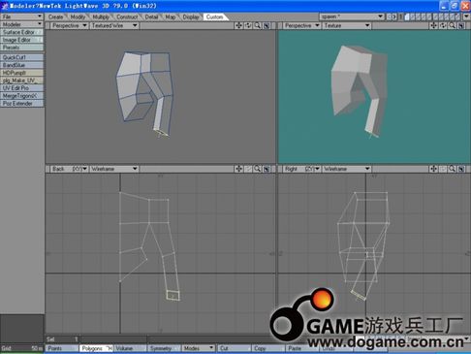Click zoom magnifier in teal Texture viewport
The height and width of the screenshot is (354, 471).
tap(453, 25)
